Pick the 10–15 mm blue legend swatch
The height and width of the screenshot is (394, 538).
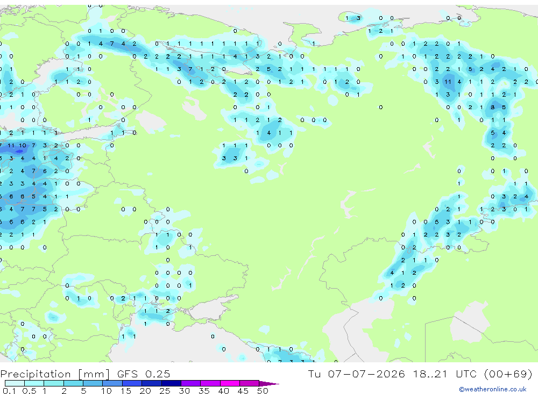pyautogui.click(x=112, y=383)
